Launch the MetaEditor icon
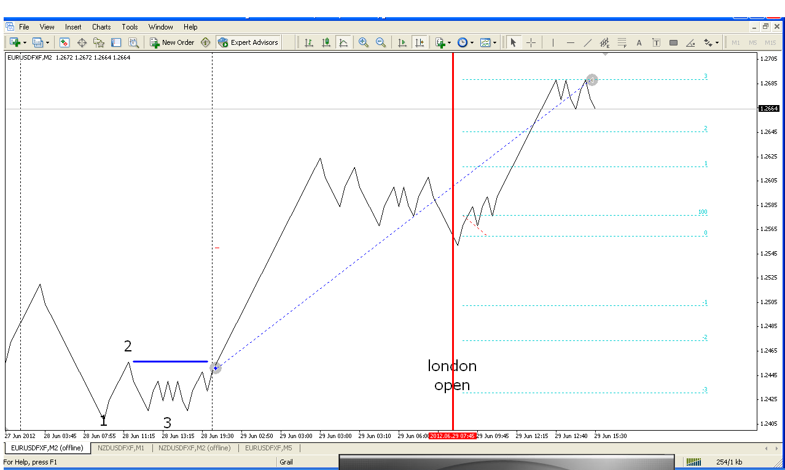This screenshot has height=470, width=785. 206,42
